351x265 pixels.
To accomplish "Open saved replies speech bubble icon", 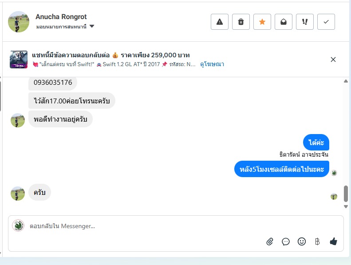I will [x=286, y=241].
